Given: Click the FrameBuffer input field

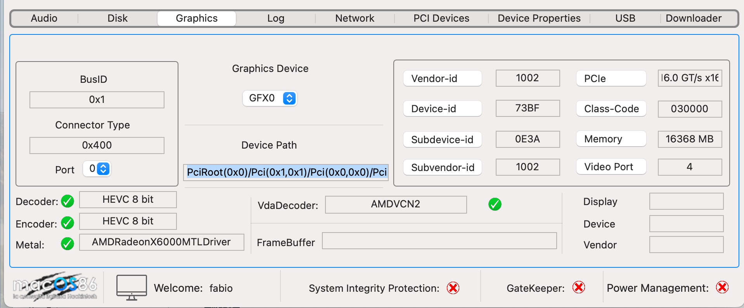Looking at the screenshot, I should tap(439, 241).
